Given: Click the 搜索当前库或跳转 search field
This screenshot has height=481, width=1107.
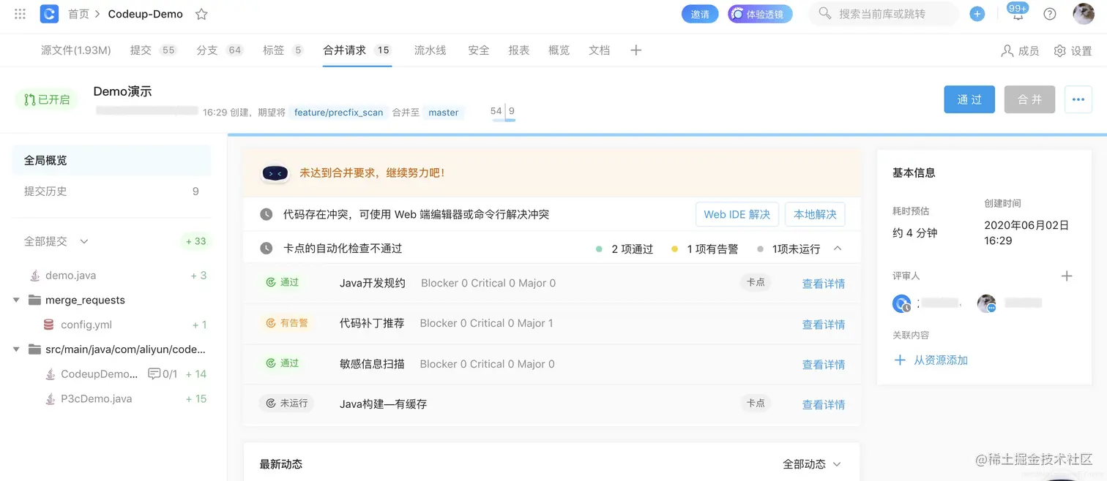Looking at the screenshot, I should [883, 13].
